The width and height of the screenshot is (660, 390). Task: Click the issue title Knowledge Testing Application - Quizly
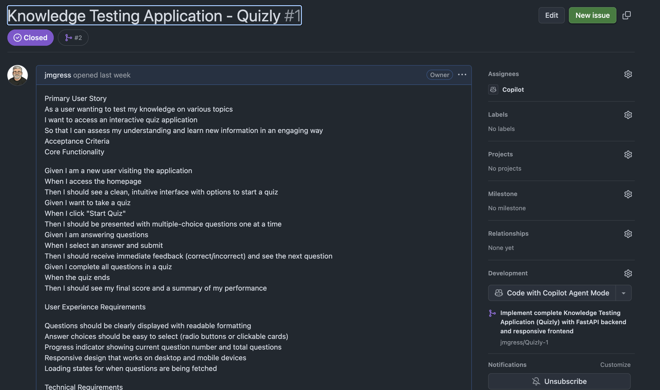tap(144, 16)
